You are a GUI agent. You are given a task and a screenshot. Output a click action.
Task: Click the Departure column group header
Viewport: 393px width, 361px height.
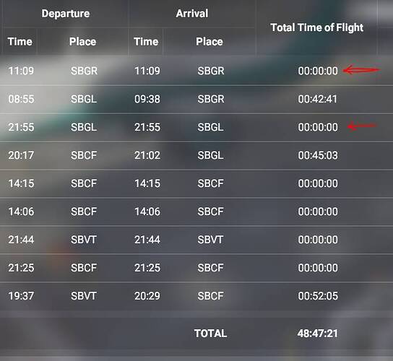click(66, 14)
